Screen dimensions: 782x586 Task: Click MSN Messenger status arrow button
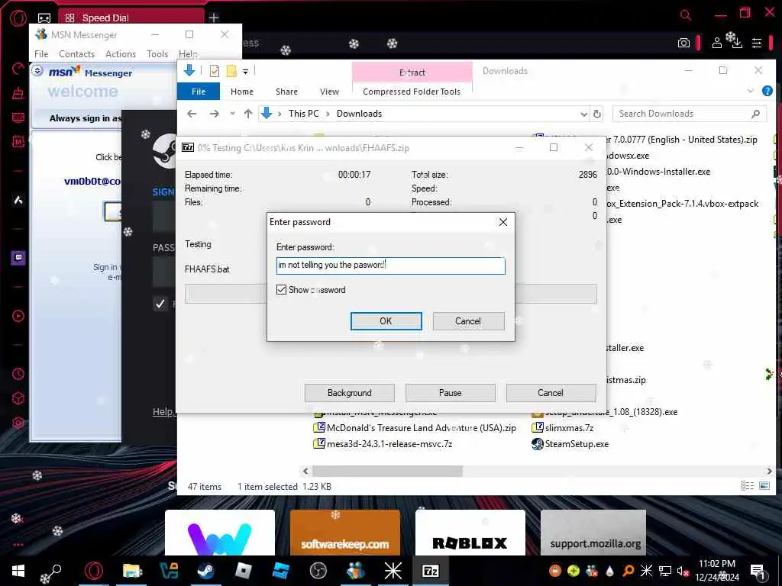[x=37, y=71]
